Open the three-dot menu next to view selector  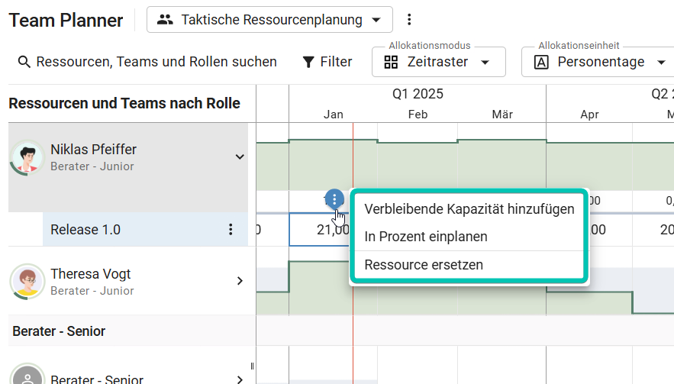pos(409,19)
